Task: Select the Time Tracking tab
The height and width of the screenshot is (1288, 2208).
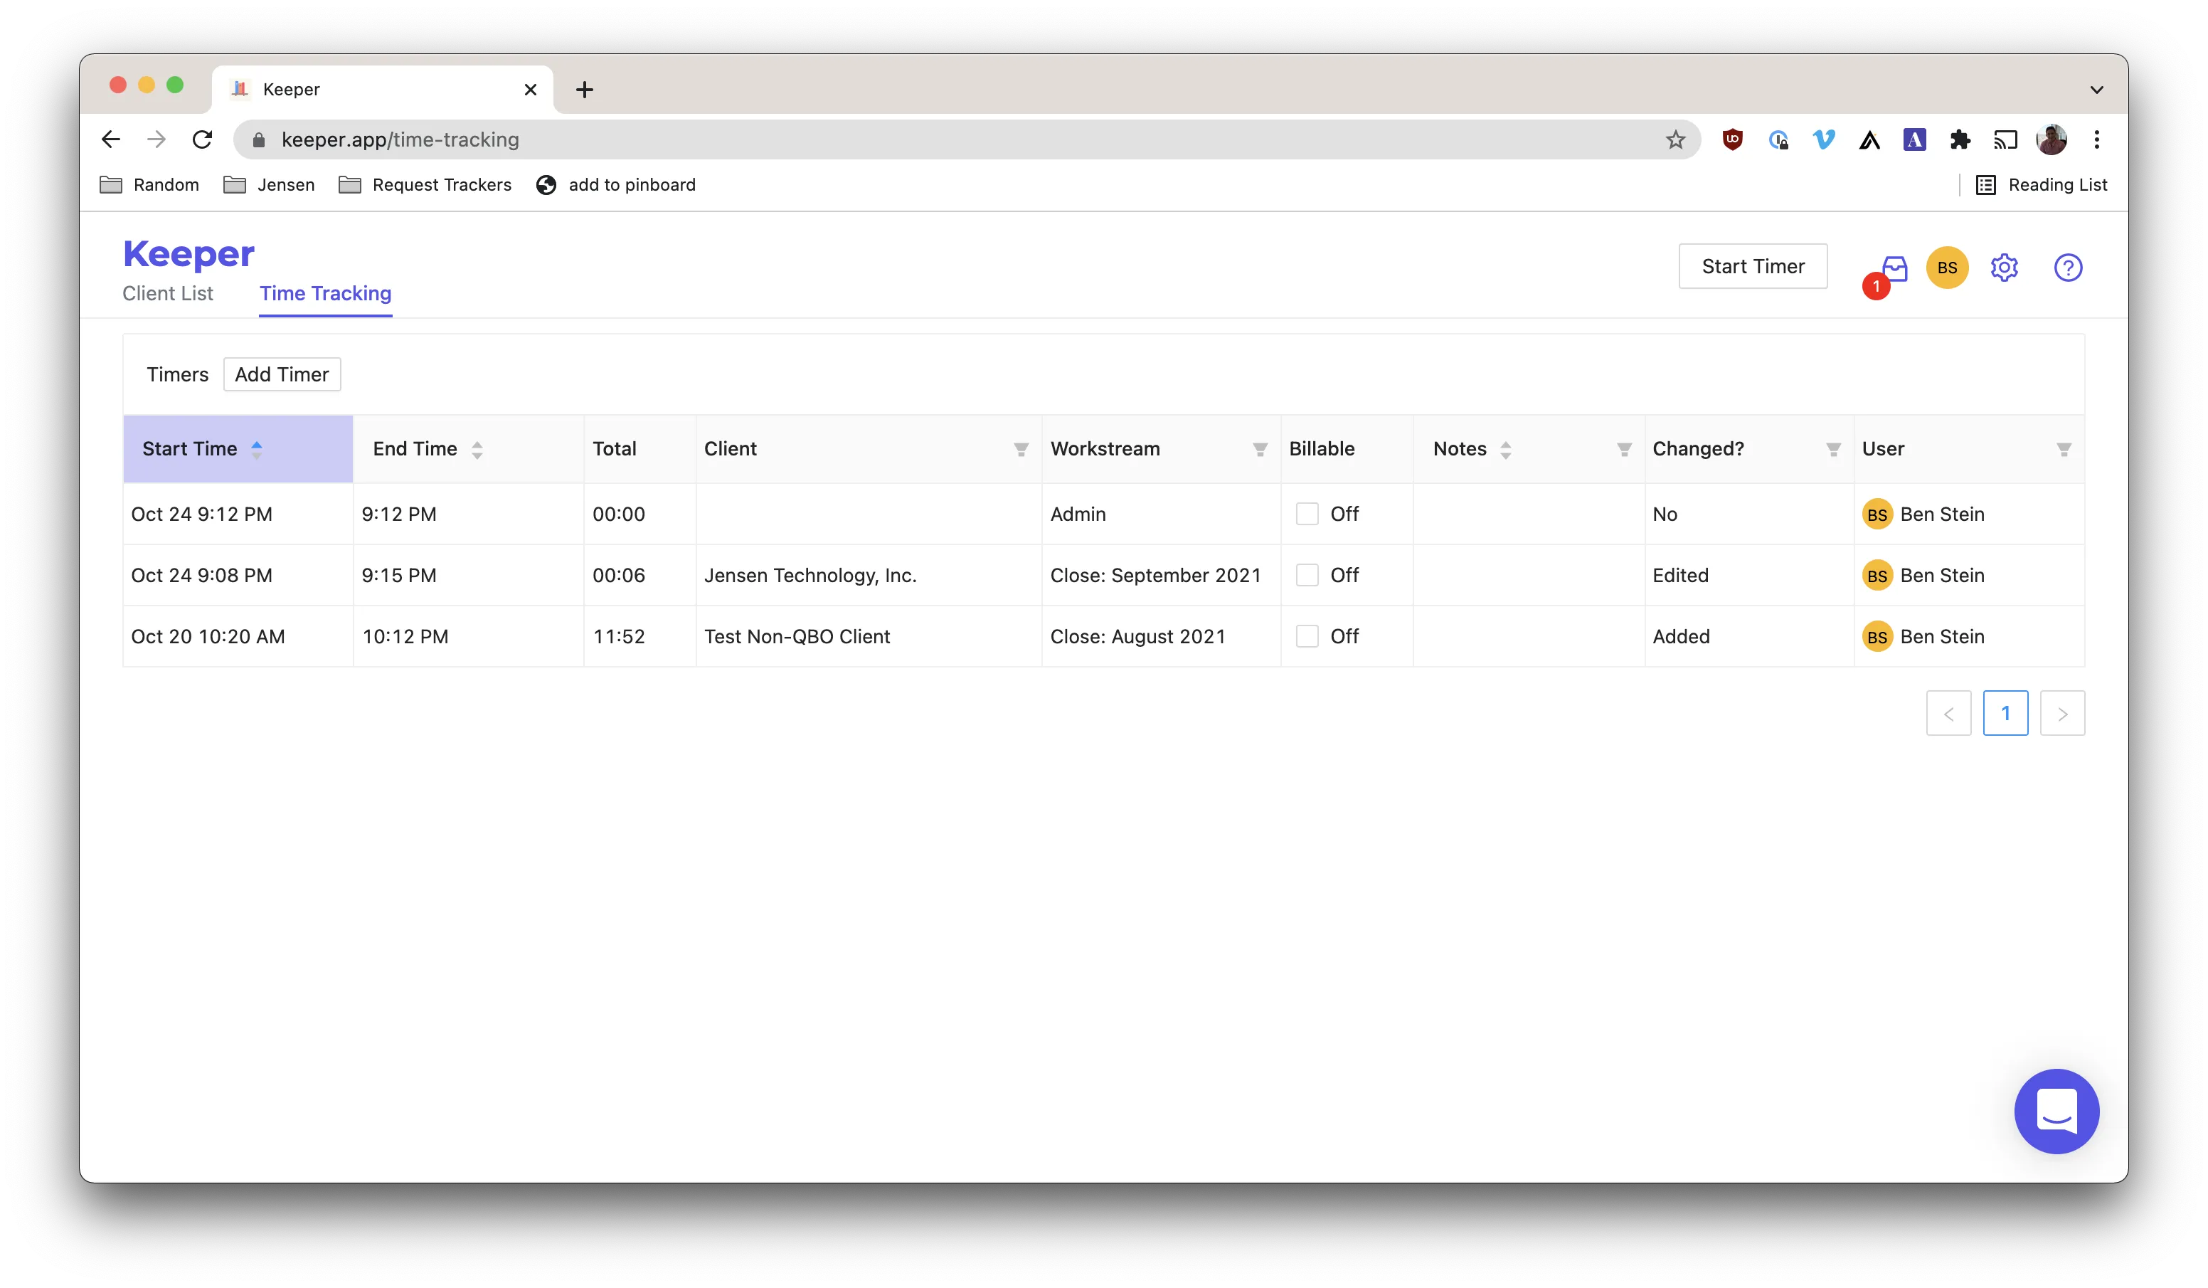Action: [325, 294]
